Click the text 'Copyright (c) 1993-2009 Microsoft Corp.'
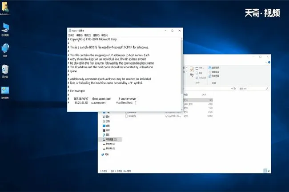 click(94, 39)
